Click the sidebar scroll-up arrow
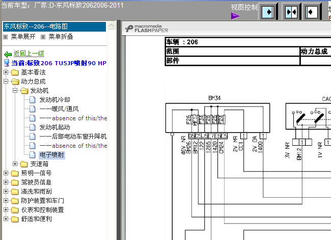 coord(111,25)
